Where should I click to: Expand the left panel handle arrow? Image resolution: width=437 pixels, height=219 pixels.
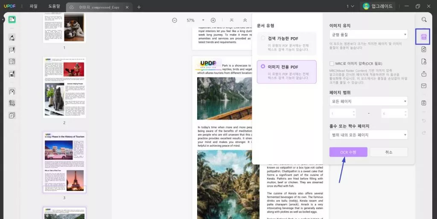[x=3, y=20]
